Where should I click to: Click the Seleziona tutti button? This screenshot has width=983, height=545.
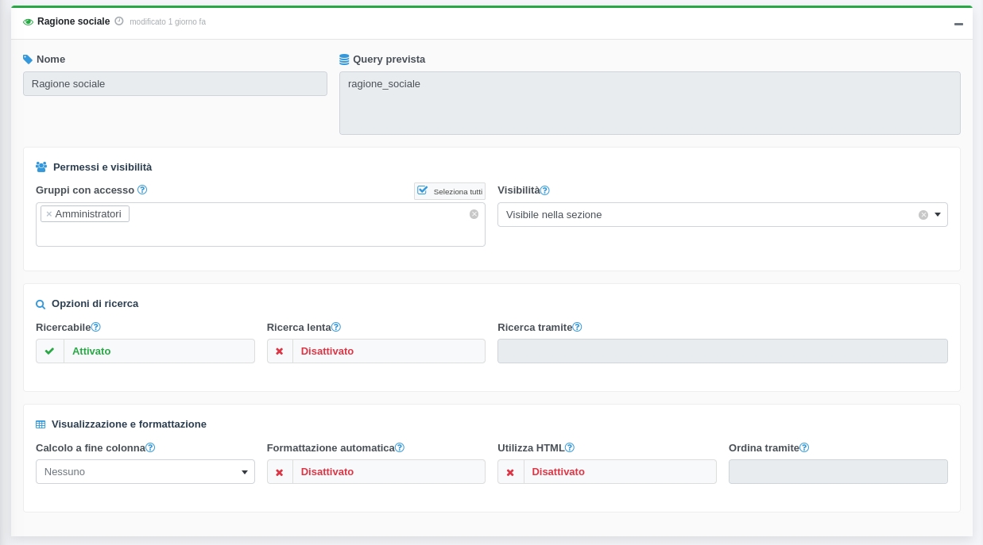pyautogui.click(x=450, y=191)
